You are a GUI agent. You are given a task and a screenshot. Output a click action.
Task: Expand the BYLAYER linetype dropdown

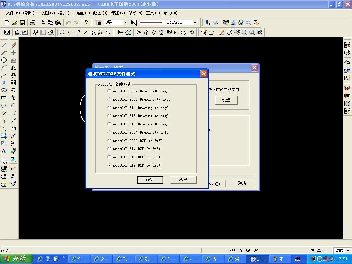(x=195, y=22)
